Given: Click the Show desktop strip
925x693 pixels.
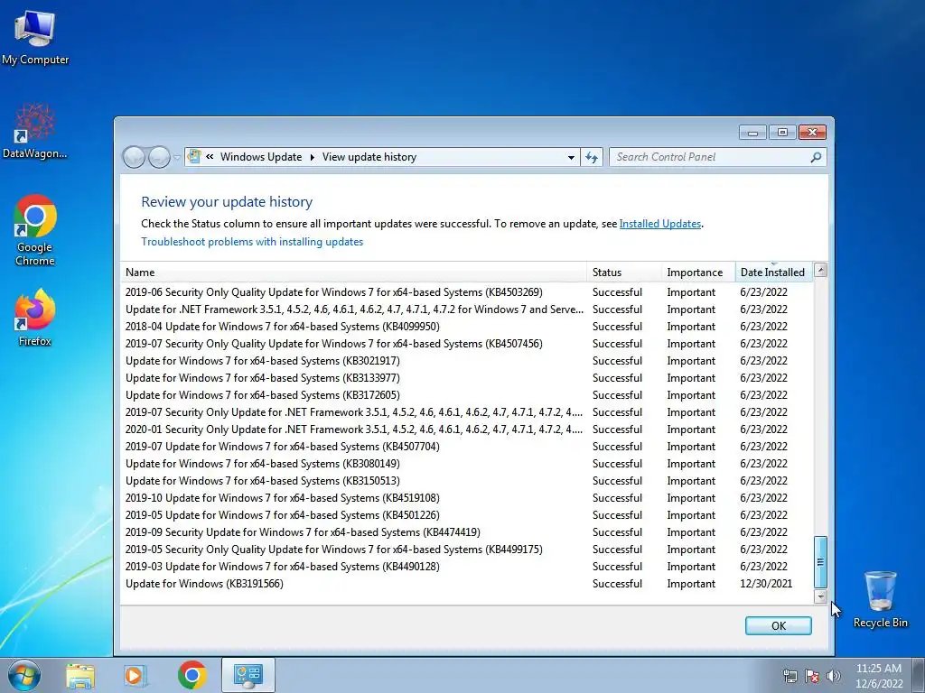Looking at the screenshot, I should coord(919,675).
